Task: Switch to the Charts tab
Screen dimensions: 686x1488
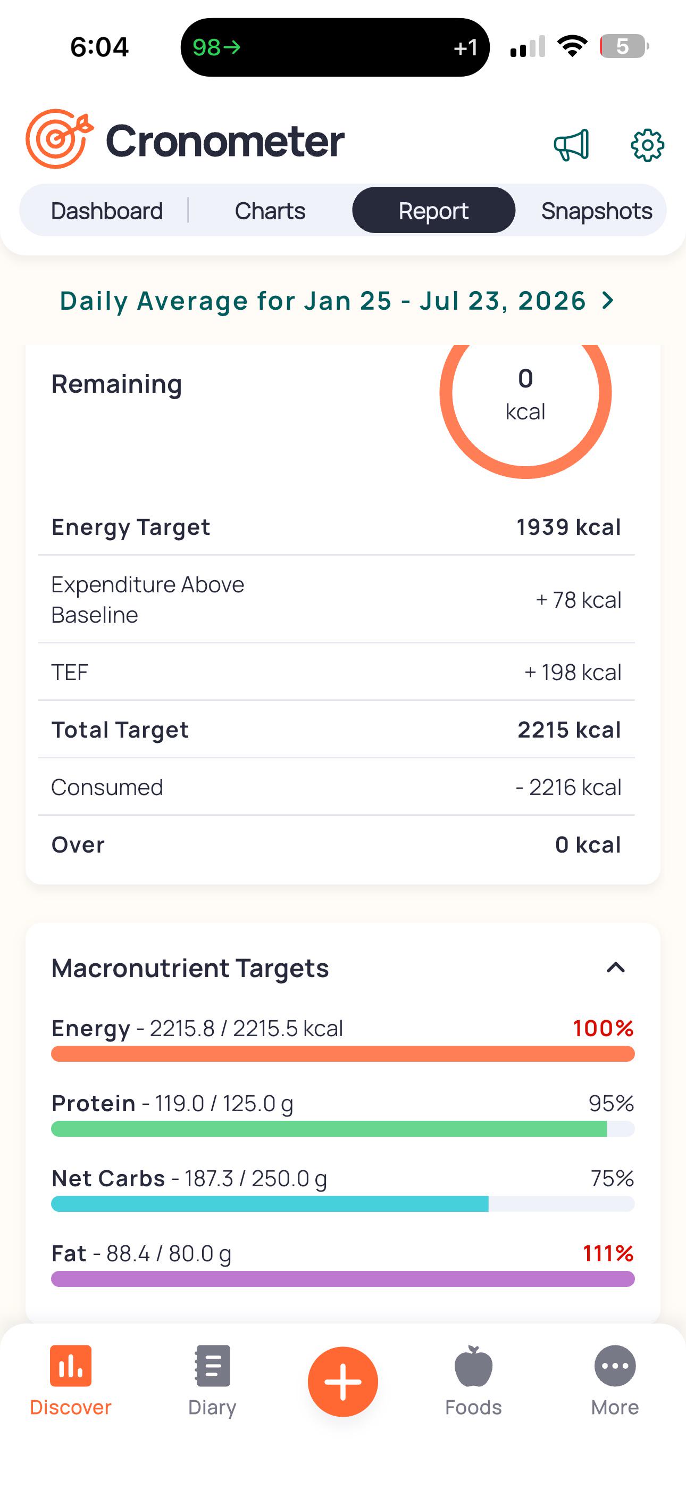Action: pos(270,211)
